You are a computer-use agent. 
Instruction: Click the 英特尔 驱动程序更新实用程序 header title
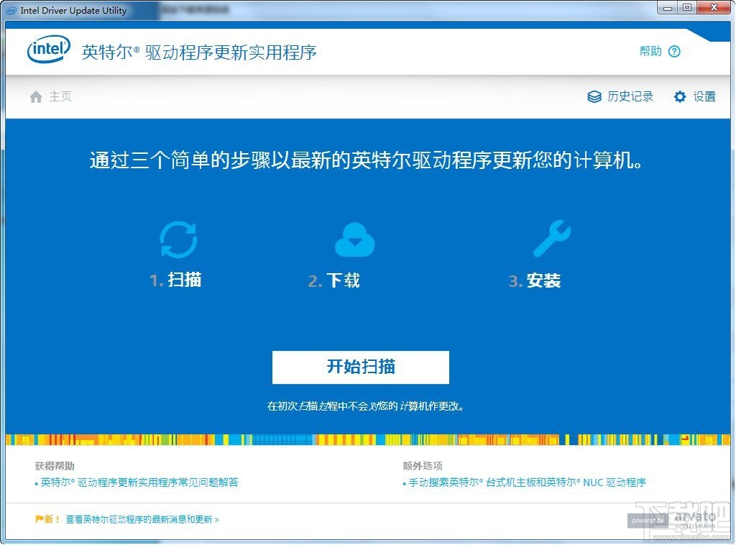point(199,52)
